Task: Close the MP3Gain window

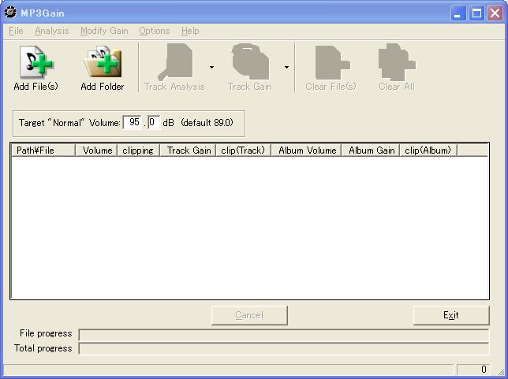Action: (x=495, y=13)
